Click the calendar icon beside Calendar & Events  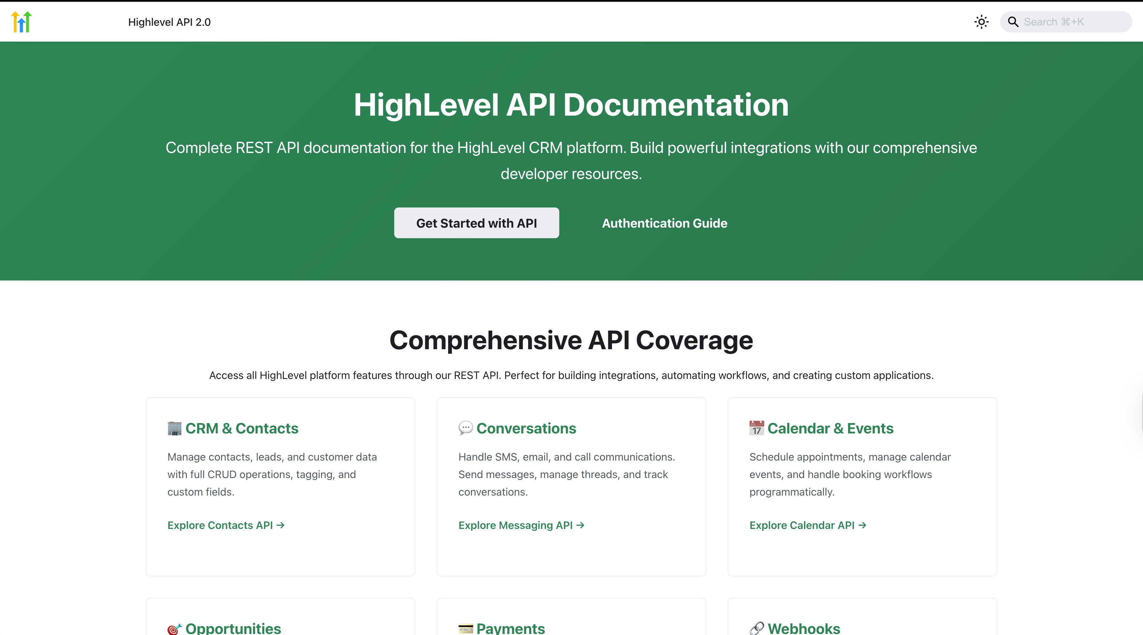756,428
